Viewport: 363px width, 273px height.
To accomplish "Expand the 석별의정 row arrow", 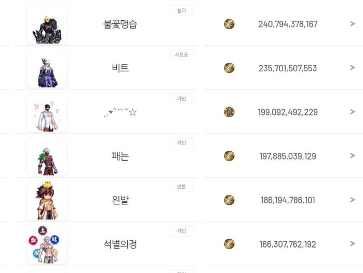I will (x=353, y=244).
